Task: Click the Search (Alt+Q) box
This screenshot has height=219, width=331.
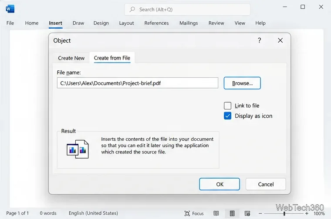Action: (187, 10)
